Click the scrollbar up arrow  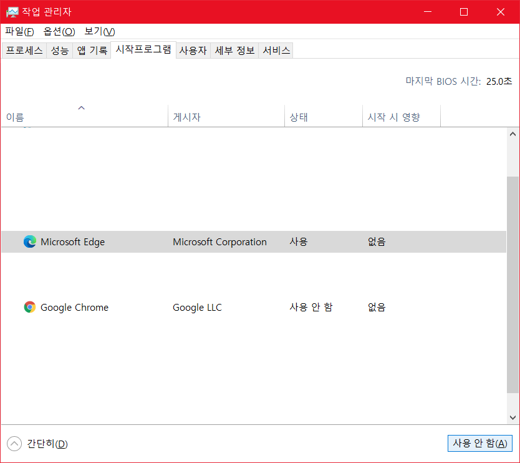pos(513,134)
